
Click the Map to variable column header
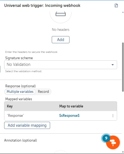click(71, 106)
